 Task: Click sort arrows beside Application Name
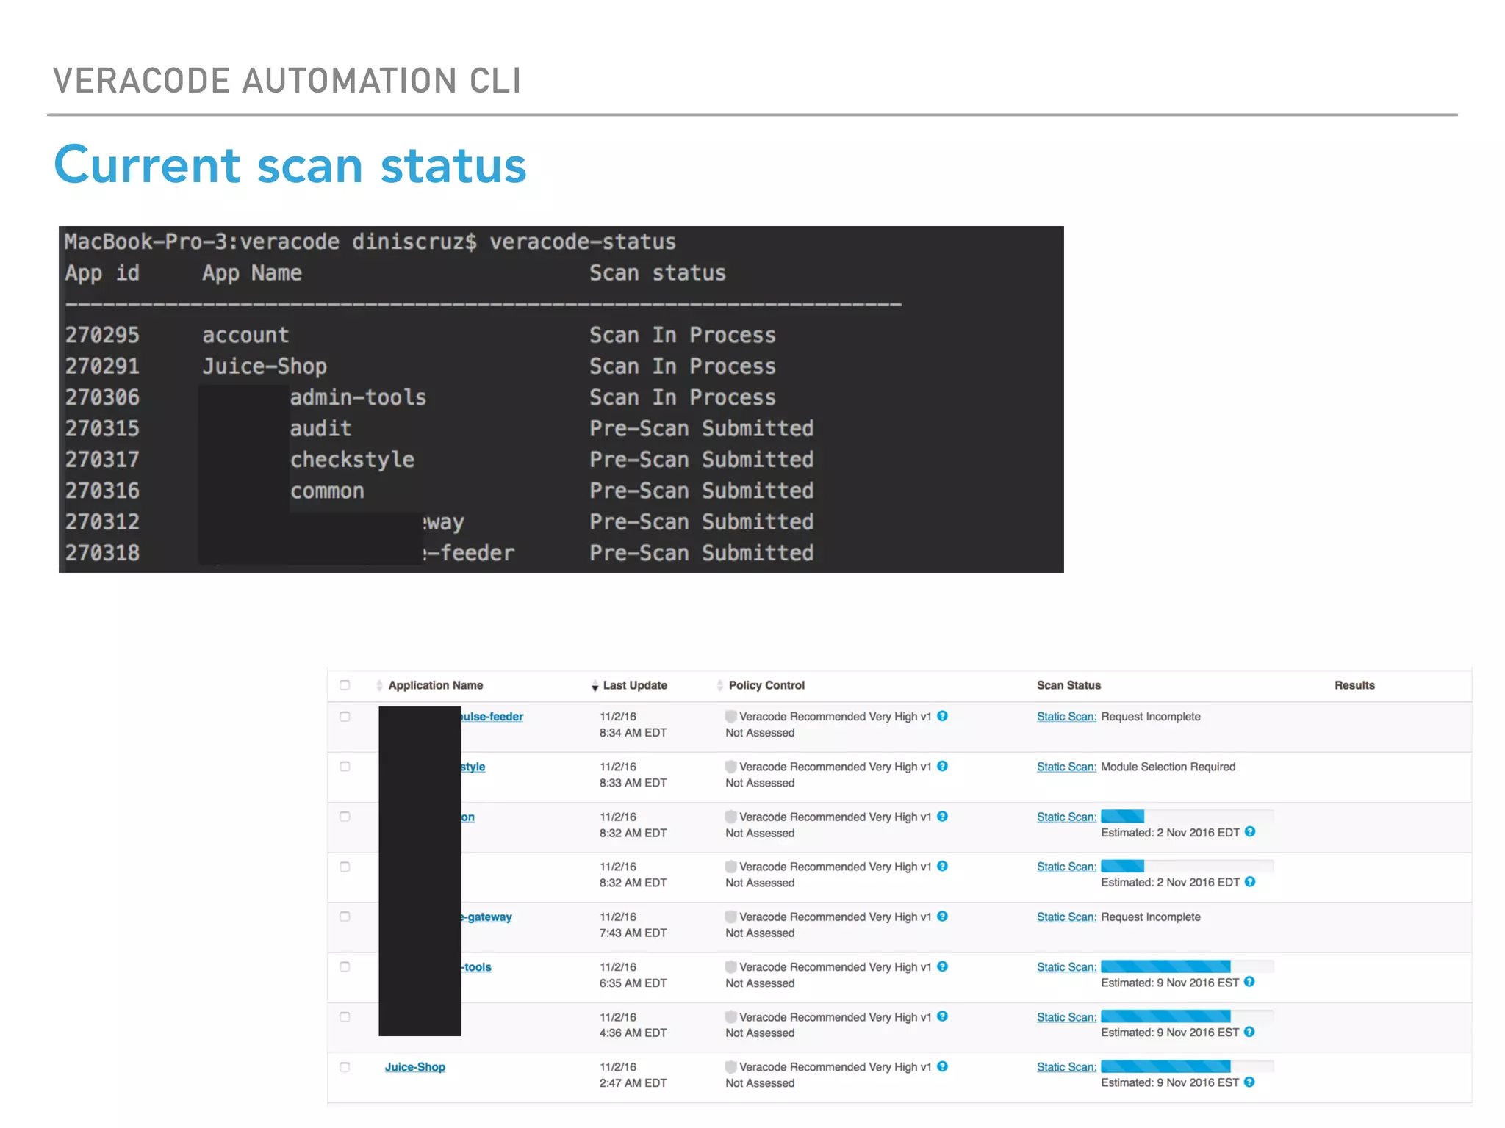coord(379,685)
